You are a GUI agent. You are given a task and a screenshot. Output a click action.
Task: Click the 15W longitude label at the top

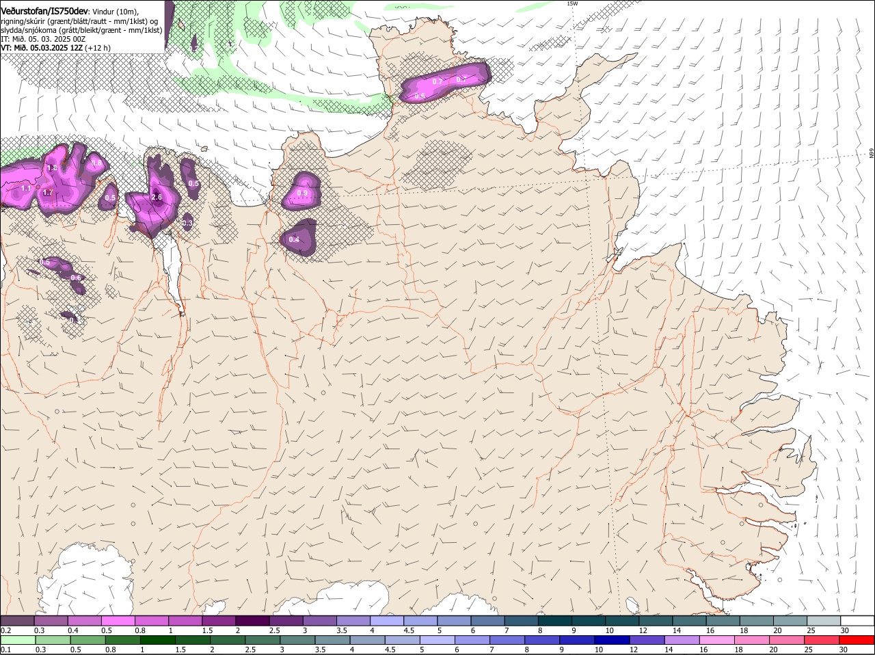[572, 3]
